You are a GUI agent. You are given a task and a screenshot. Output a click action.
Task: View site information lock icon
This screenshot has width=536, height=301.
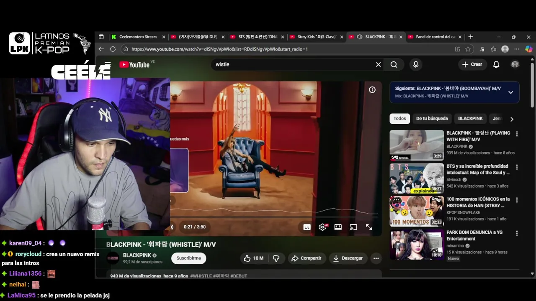click(125, 49)
